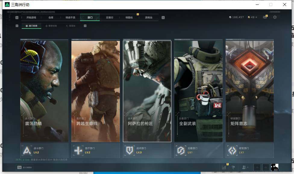Image resolution: width=294 pixels, height=174 pixels.
Task: Click the flag icon in bottom bar
Action: (x=233, y=167)
